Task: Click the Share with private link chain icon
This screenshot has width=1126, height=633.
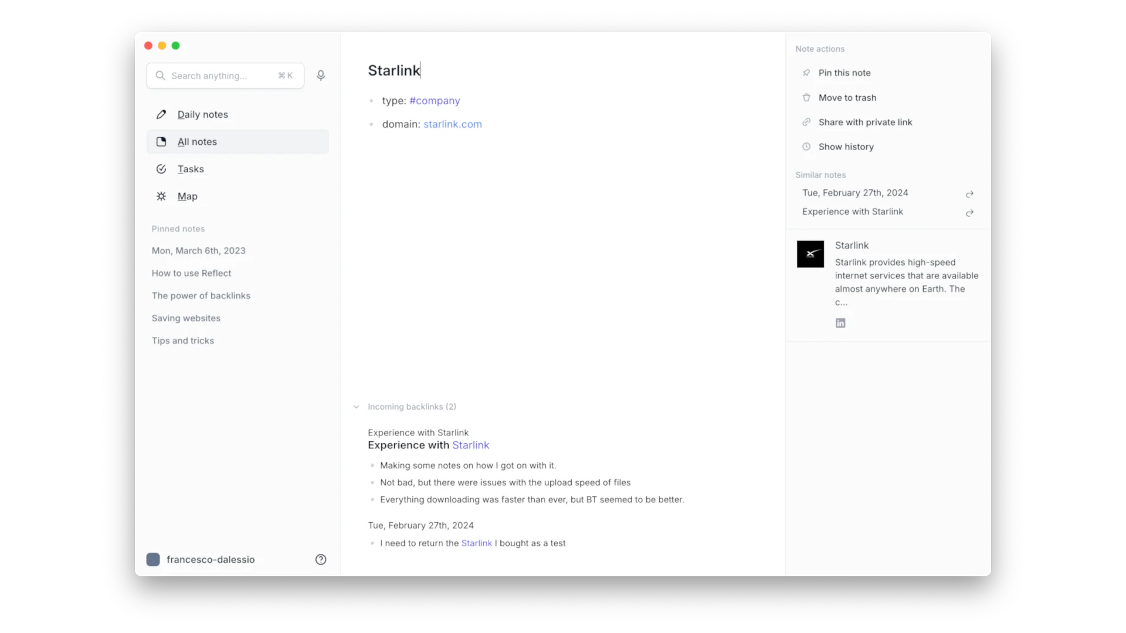Action: point(806,122)
